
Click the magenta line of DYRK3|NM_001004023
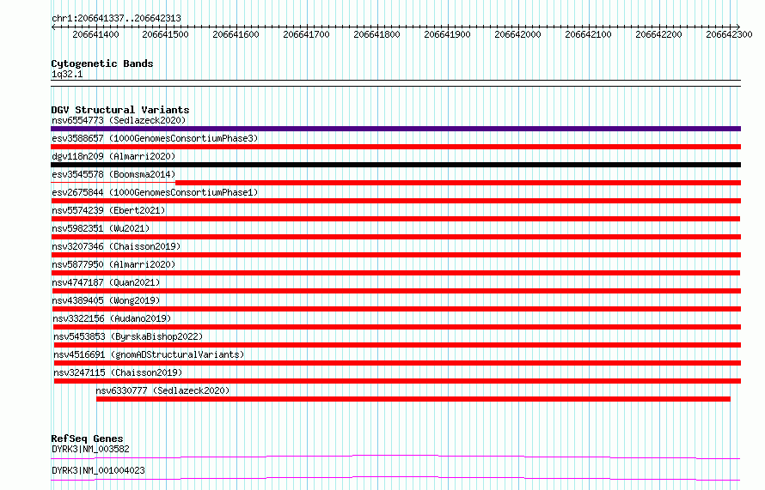(395, 478)
